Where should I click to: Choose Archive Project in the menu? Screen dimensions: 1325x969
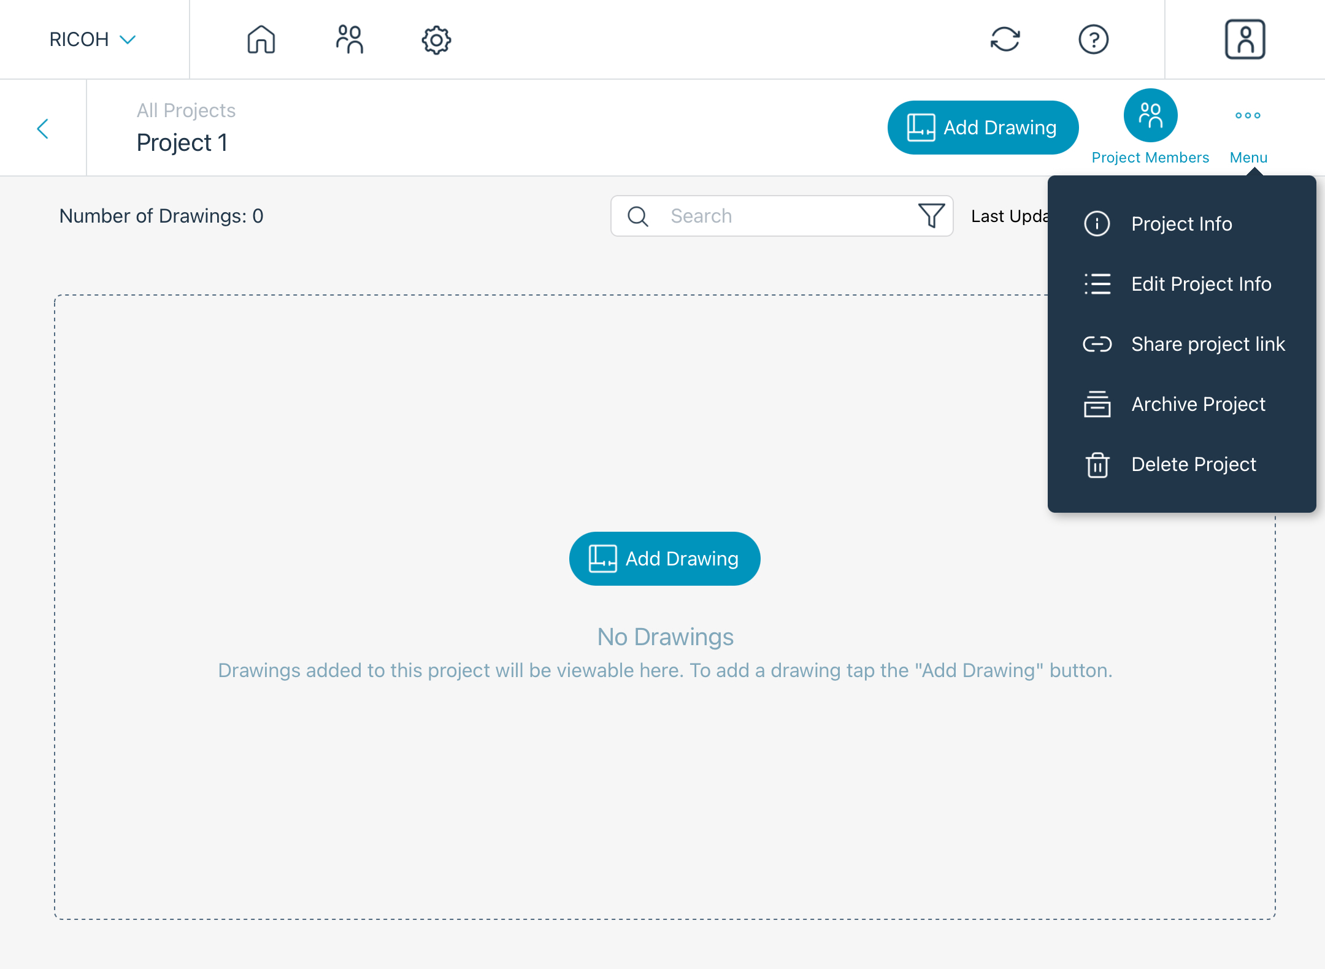coord(1197,404)
